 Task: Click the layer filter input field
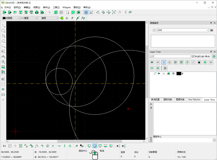[170, 56]
